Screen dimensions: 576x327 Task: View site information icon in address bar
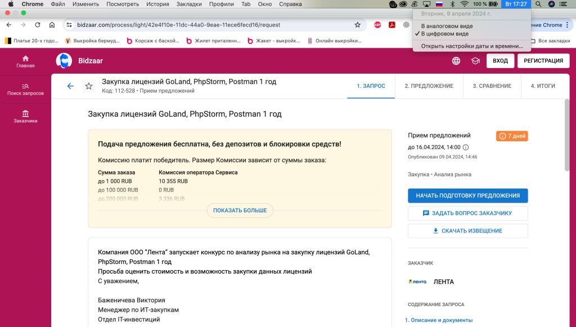coord(69,25)
